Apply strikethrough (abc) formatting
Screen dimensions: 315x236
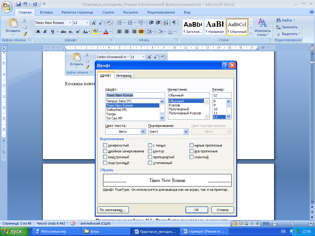63,32
